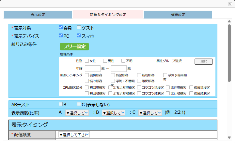Screen dimensions: 235x143
Task: Click the green フリー設定 button
Action: [74, 46]
